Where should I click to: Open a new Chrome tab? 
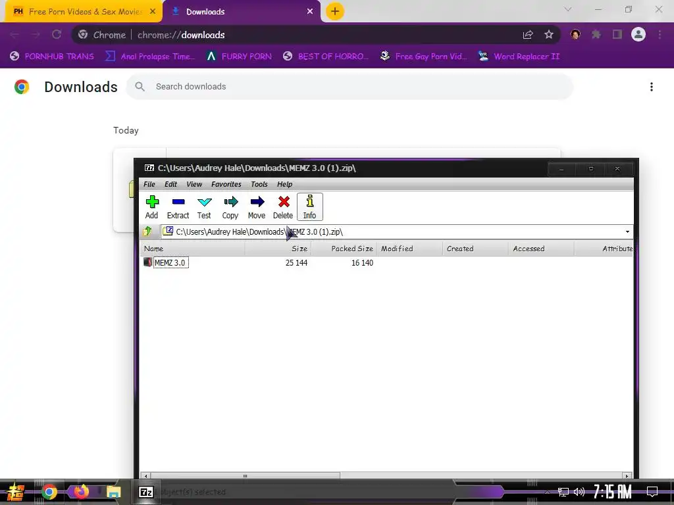point(335,11)
